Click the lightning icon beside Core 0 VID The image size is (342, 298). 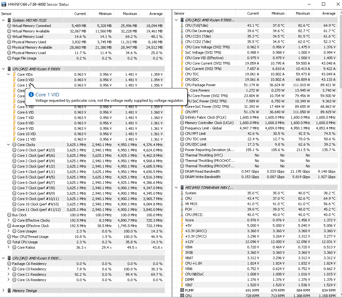[14, 80]
